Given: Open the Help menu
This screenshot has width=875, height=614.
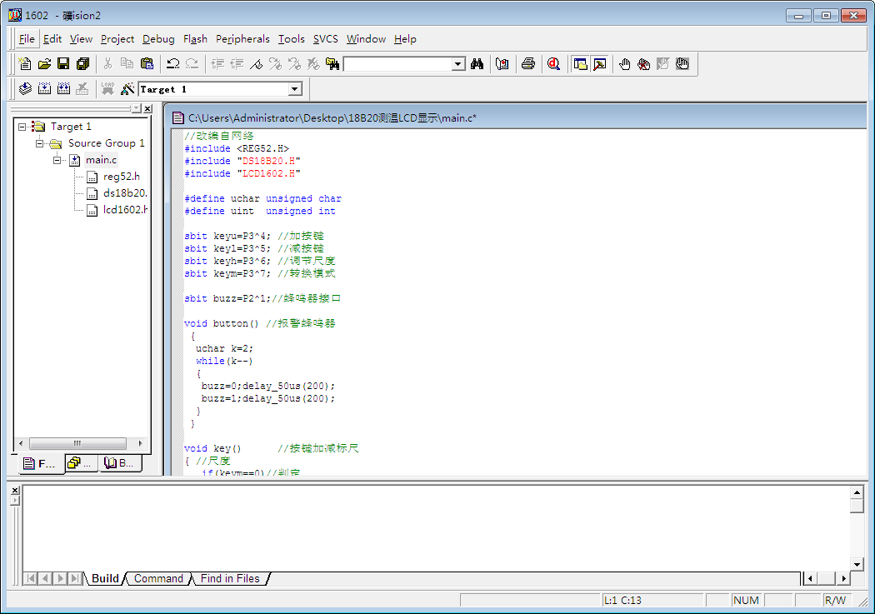Looking at the screenshot, I should [405, 39].
